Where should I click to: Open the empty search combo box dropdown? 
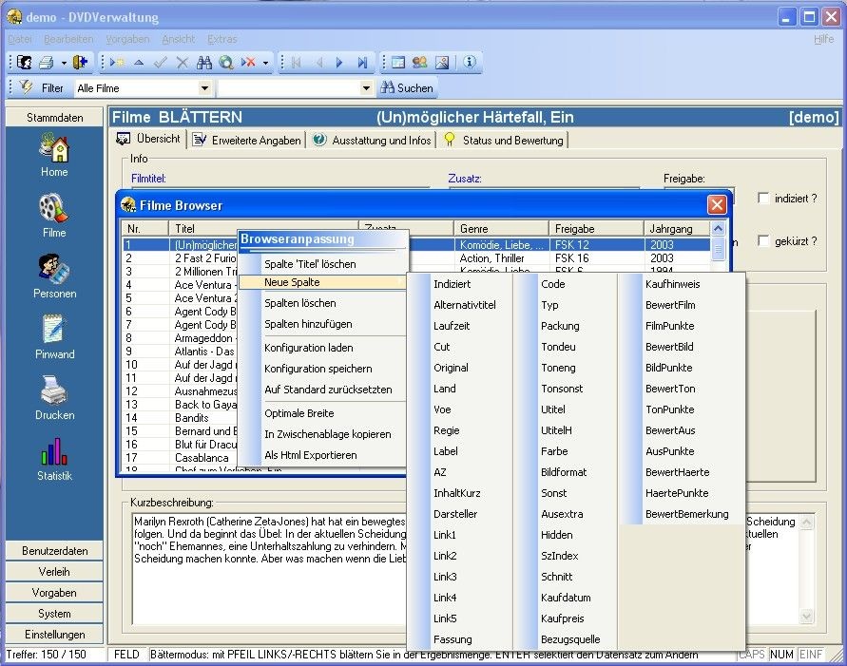tap(367, 88)
